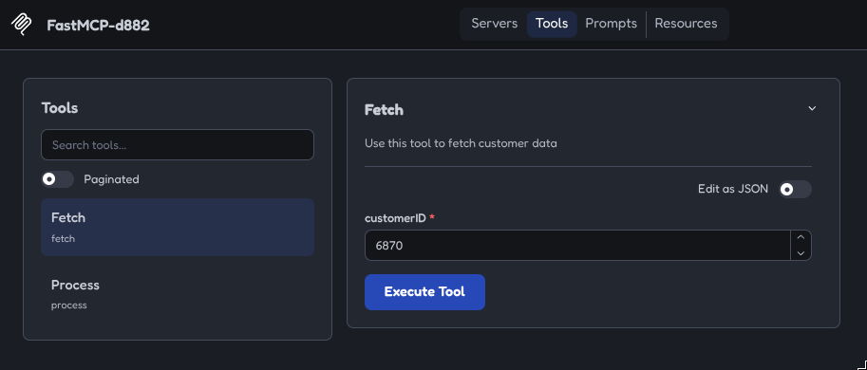This screenshot has height=370, width=867.
Task: Switch to the Servers tab
Action: pos(495,24)
